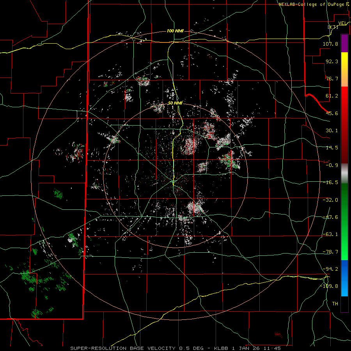Viewport: 351px width, 351px height.
Task: Click the Super-Resolution Base Velocity caption
Action: [175, 348]
